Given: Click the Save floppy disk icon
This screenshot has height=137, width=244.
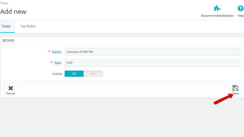Looking at the screenshot, I should (235, 88).
